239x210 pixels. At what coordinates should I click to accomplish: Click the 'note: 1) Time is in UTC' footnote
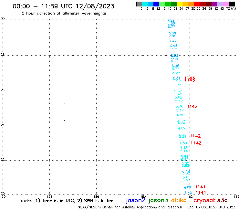click(x=48, y=201)
